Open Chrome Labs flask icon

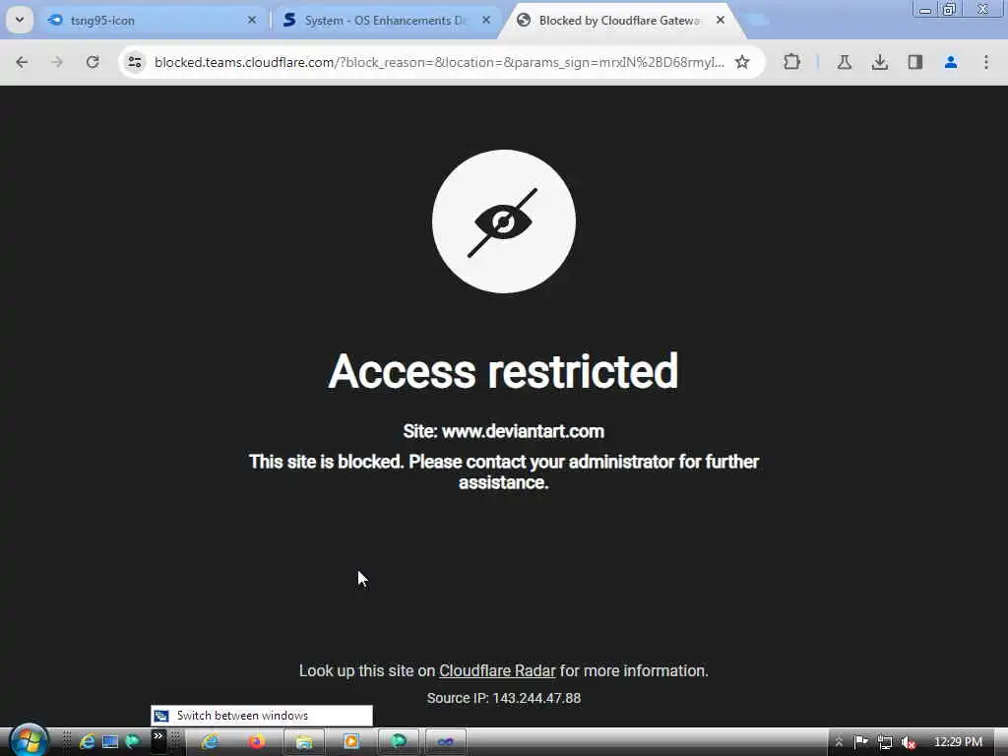844,62
